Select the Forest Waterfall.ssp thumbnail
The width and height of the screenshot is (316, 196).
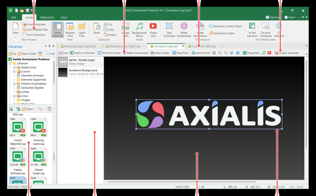(18, 127)
